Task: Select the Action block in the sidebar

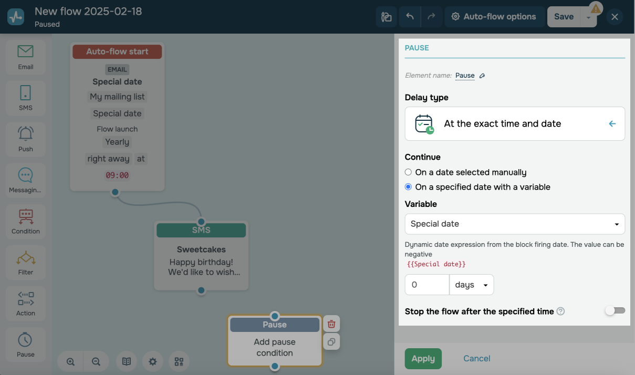Action: tap(25, 303)
